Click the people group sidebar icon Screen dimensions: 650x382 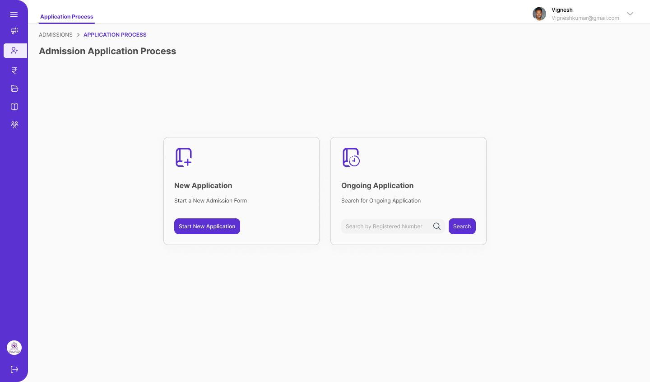point(14,125)
